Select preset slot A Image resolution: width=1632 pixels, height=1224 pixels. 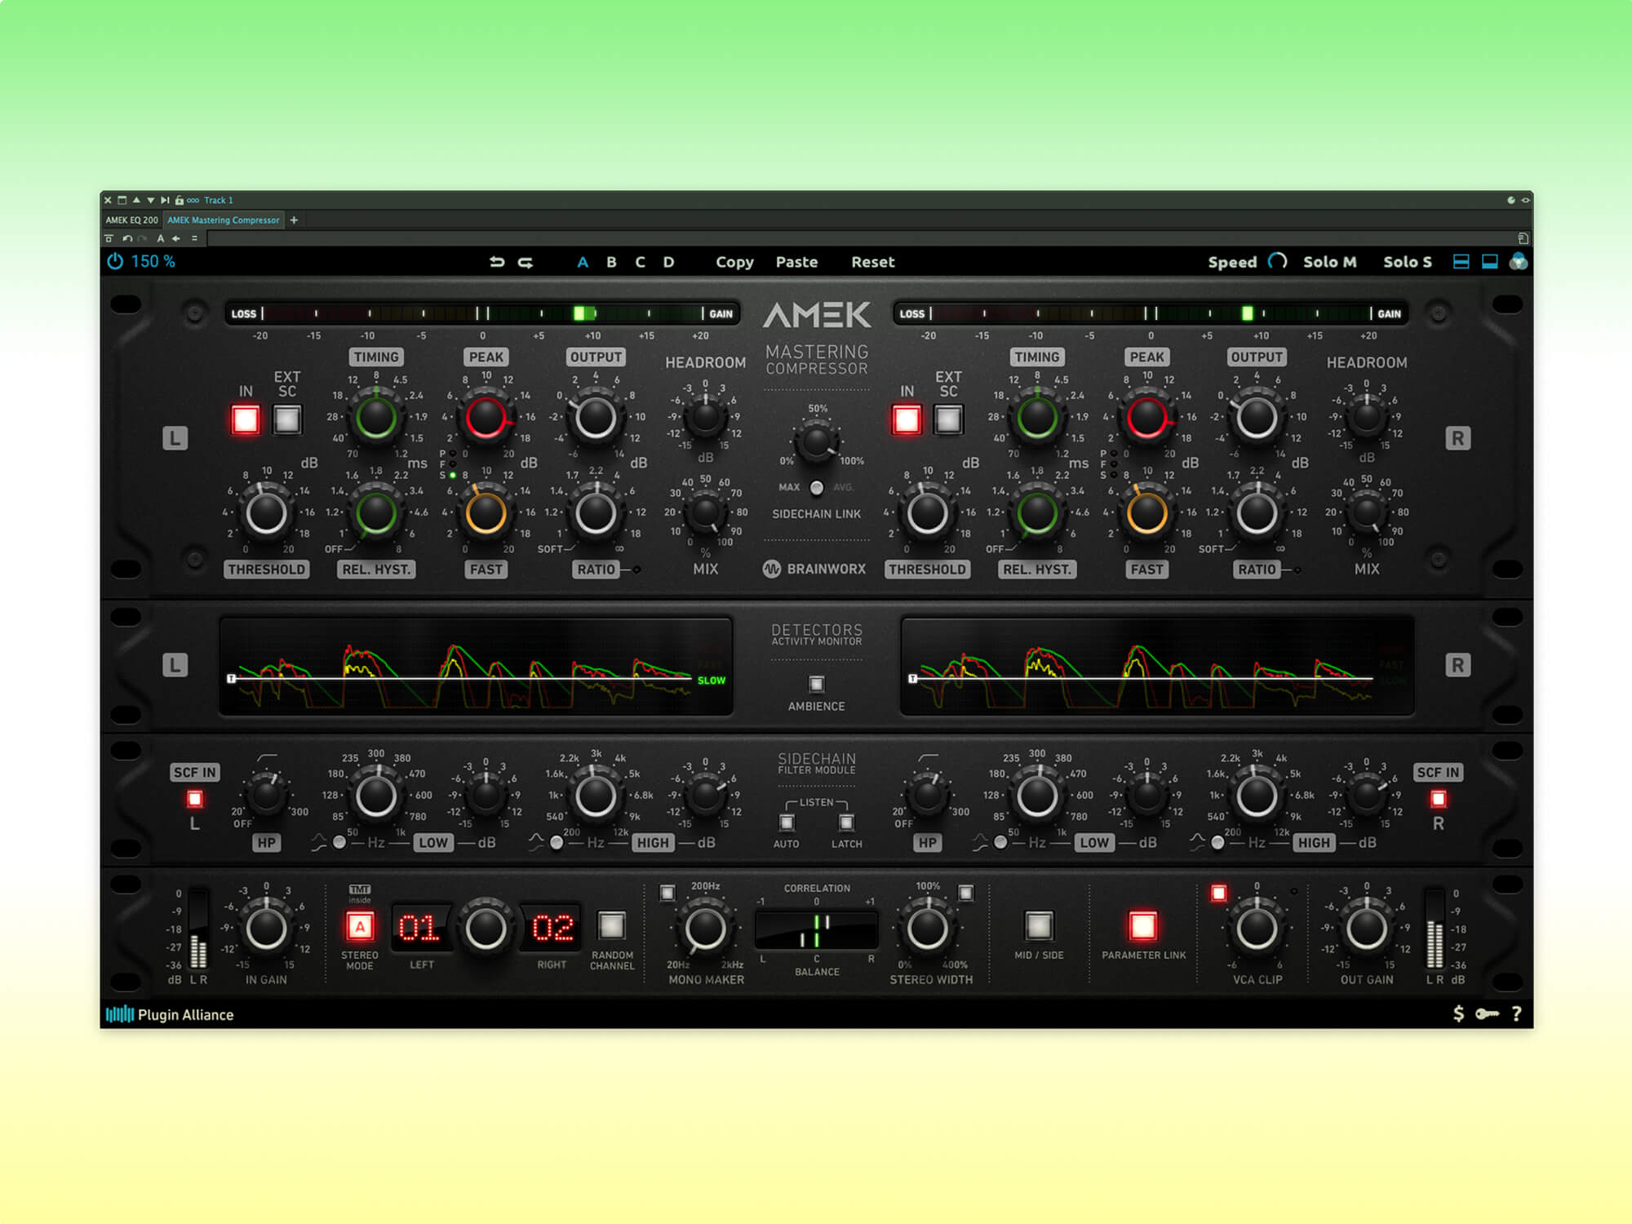pos(583,262)
